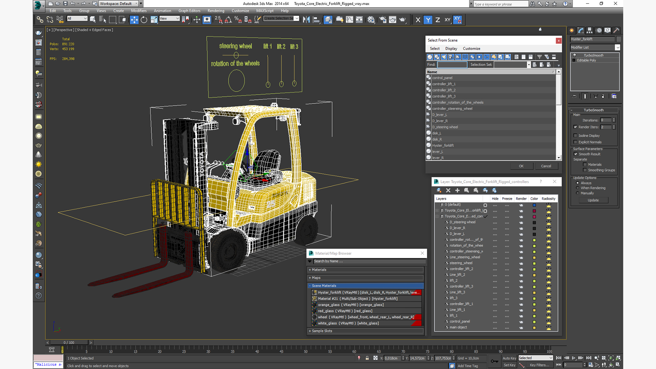This screenshot has width=656, height=369.
Task: Click Add selection to layer plus icon
Action: [x=457, y=190]
